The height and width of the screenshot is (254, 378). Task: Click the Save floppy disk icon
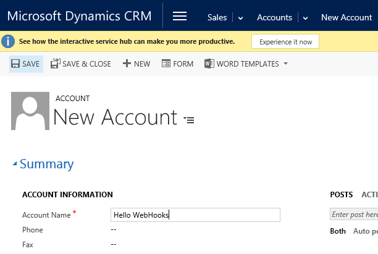tap(15, 63)
